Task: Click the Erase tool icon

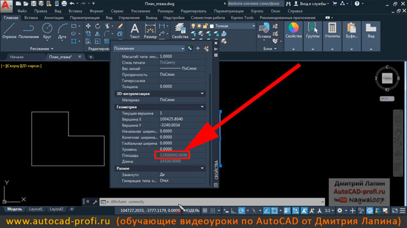Action: [x=120, y=26]
